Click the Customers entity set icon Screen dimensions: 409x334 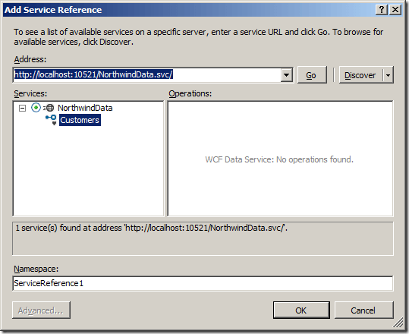tap(51, 120)
